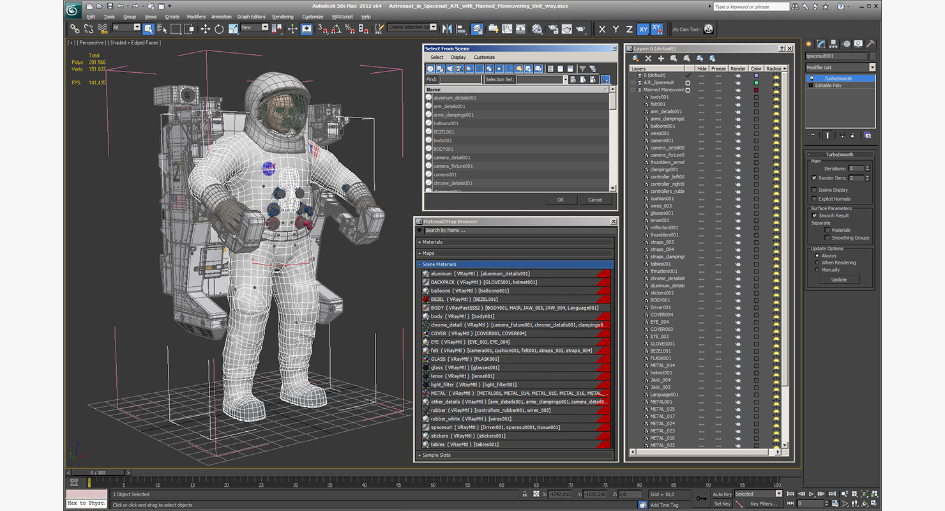The height and width of the screenshot is (511, 945).
Task: Click the color swatch of 0 (default) layer
Action: pos(757,75)
